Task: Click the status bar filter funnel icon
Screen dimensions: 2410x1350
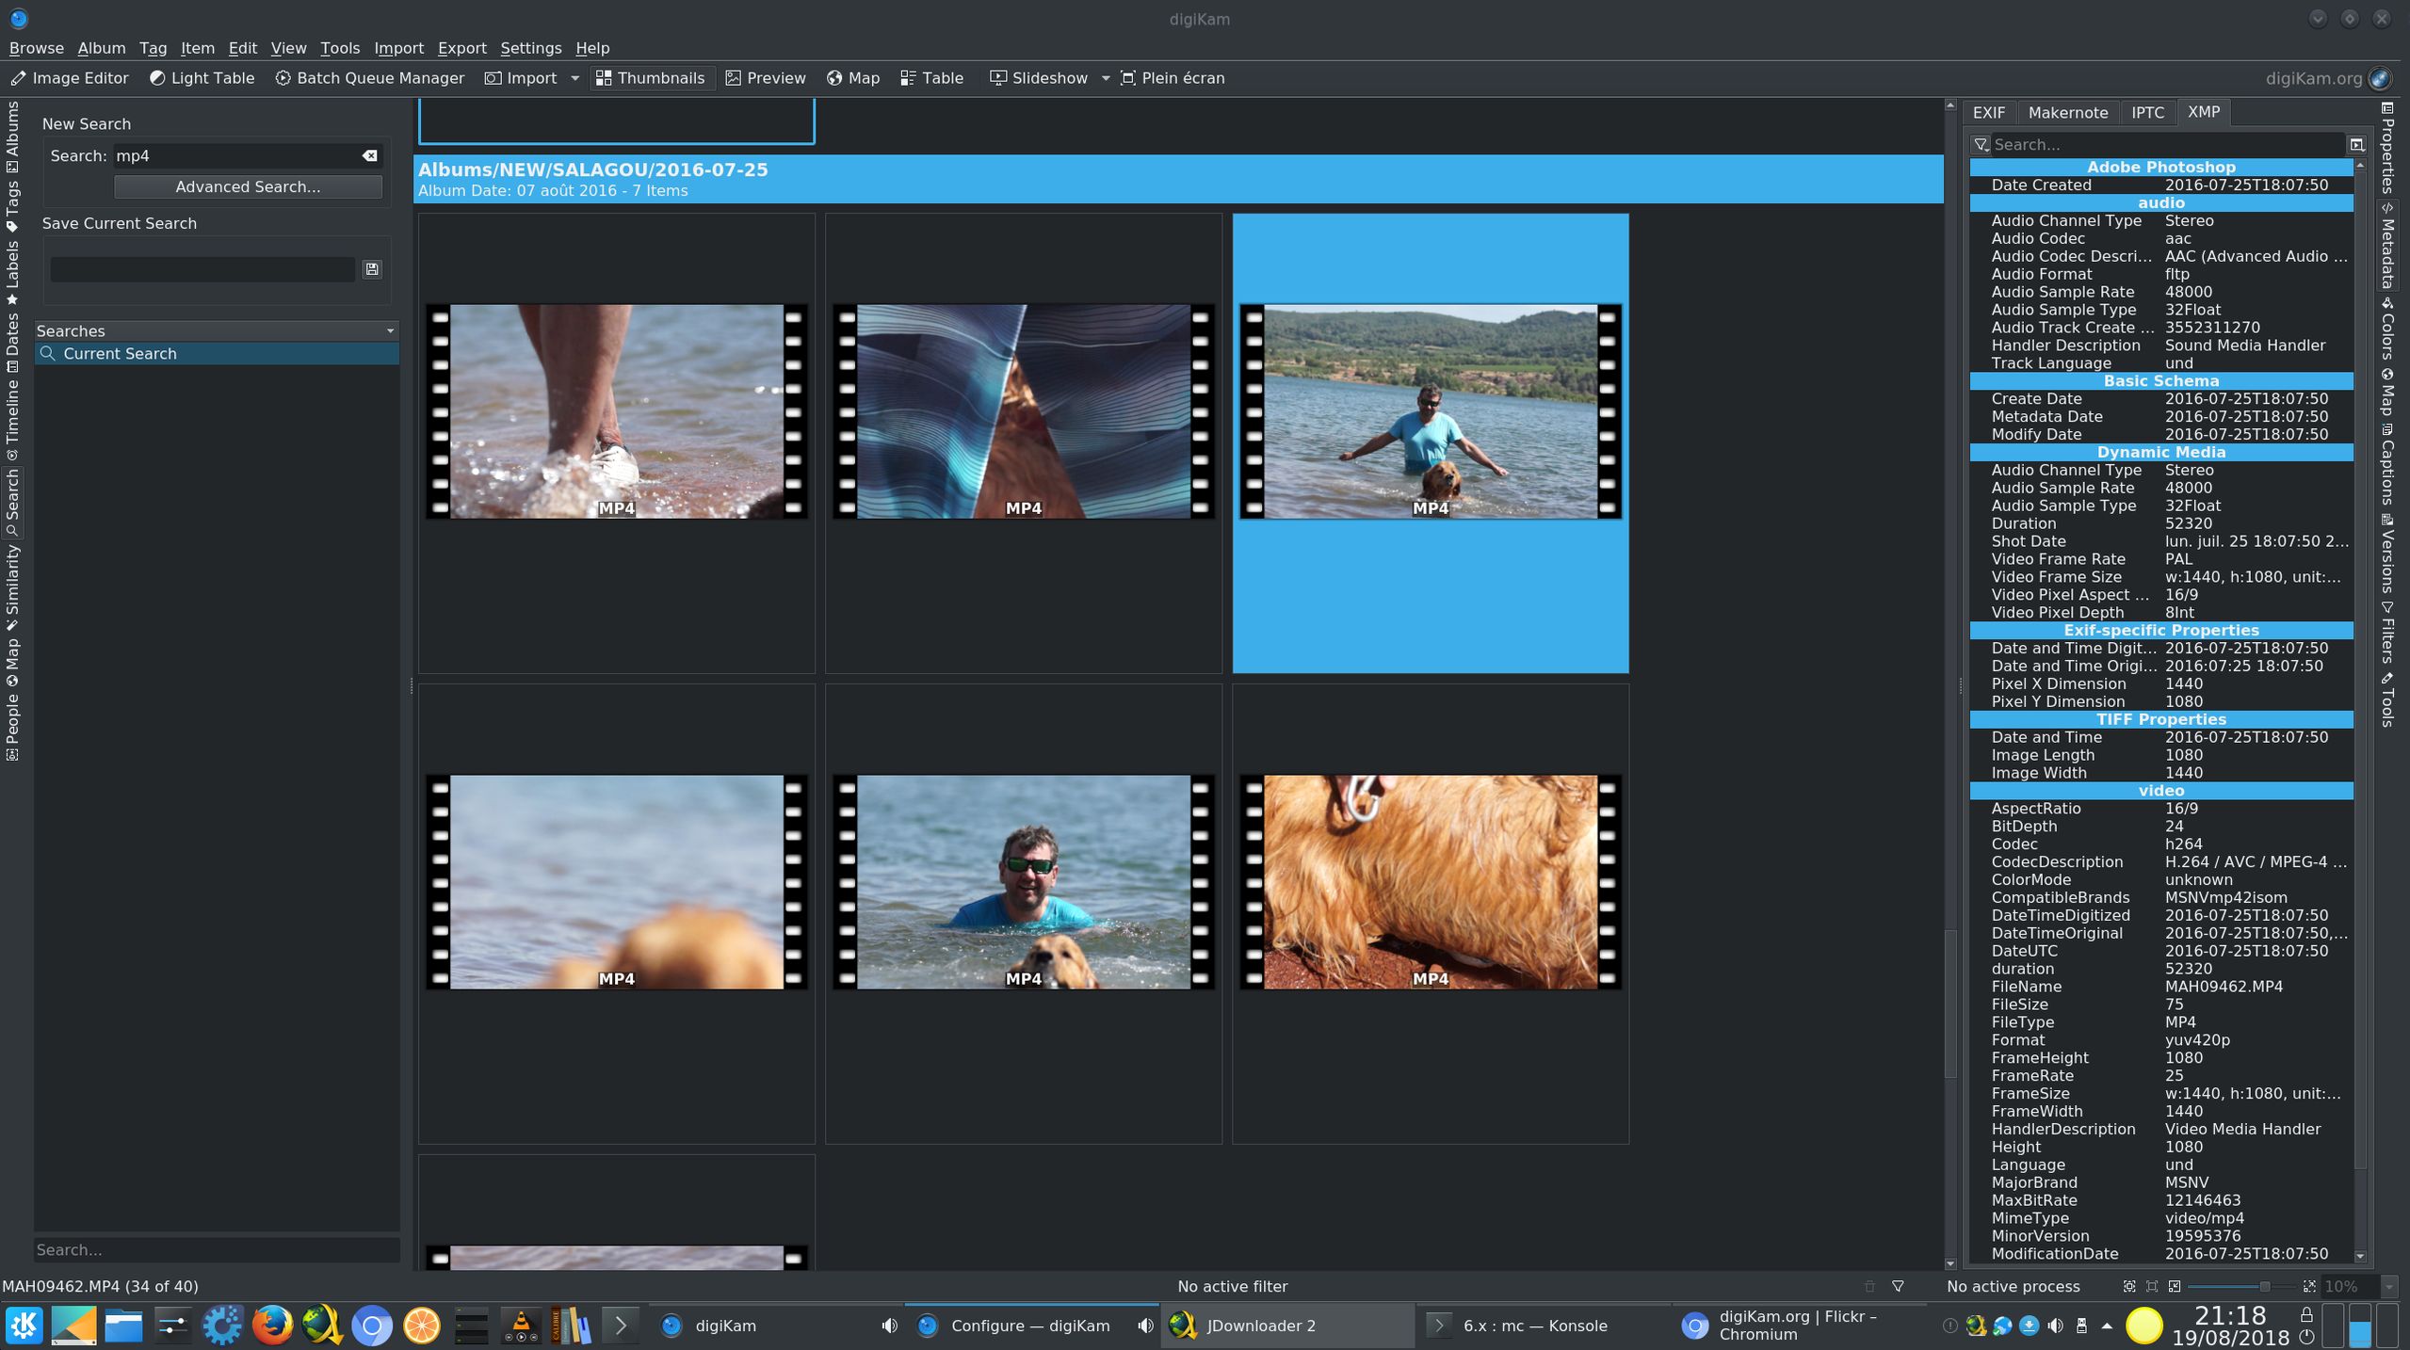Action: 1898,1286
